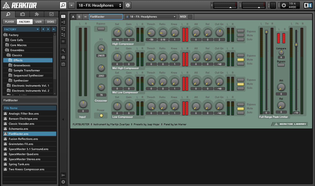Toggle the Power LED button under Crossover
Screen dimensions: 315x186
coord(101,115)
